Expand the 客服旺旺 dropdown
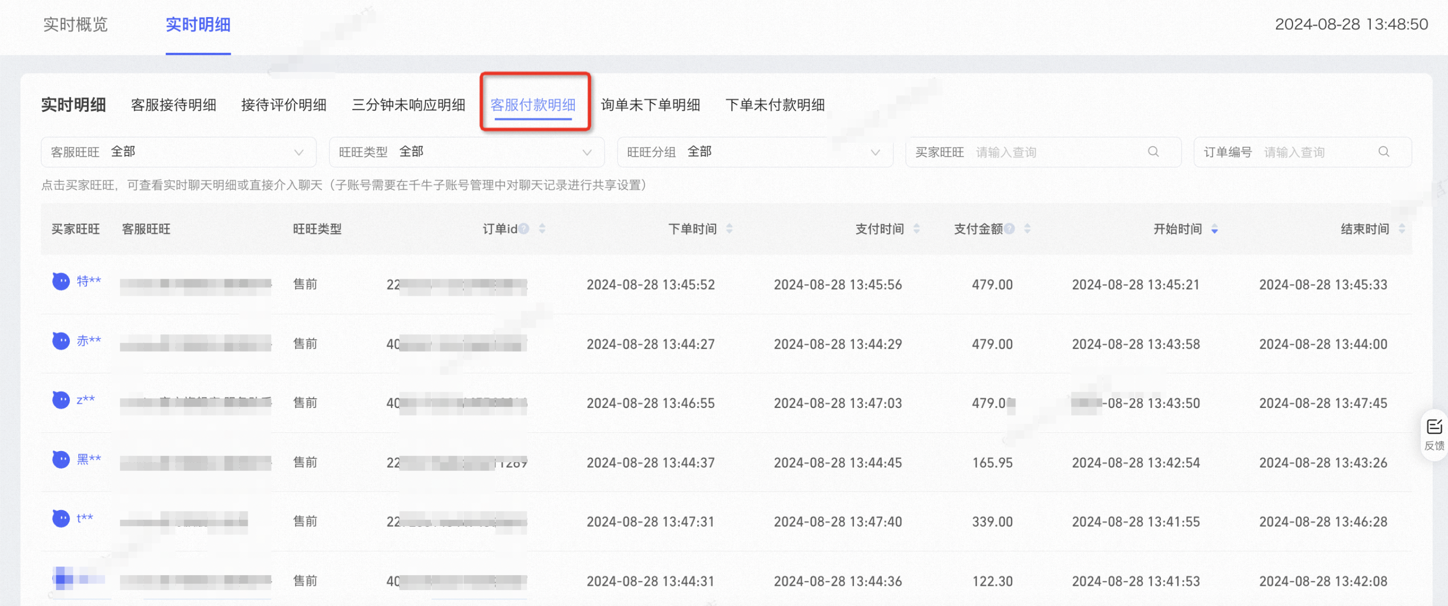This screenshot has width=1448, height=606. click(179, 152)
